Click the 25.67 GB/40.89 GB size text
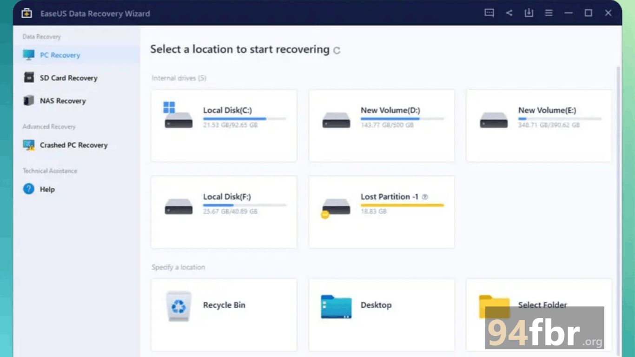The width and height of the screenshot is (635, 357). 230,212
